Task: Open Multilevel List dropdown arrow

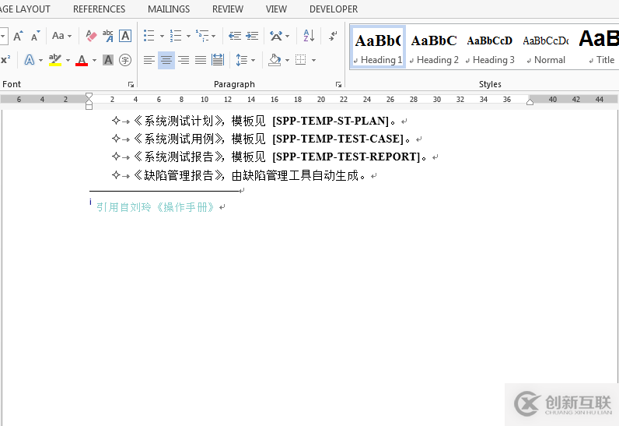Action: click(x=214, y=37)
